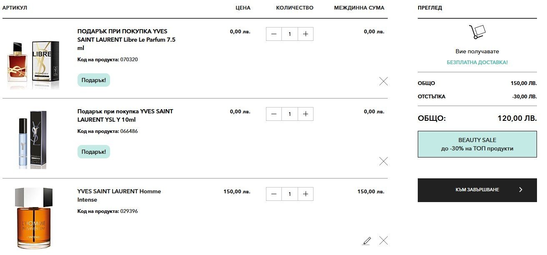Open the BEAUTY SALE promo banner
547x255 pixels.
click(477, 144)
